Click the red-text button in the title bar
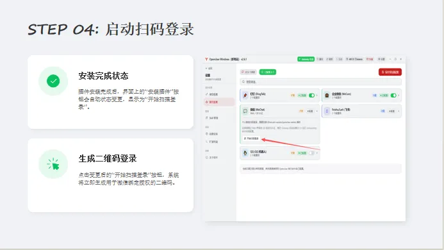The image size is (444, 250). 370,59
